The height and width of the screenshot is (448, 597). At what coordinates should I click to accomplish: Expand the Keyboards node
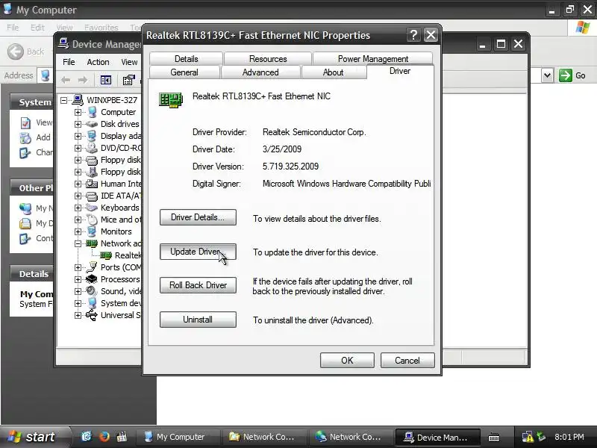click(x=78, y=208)
